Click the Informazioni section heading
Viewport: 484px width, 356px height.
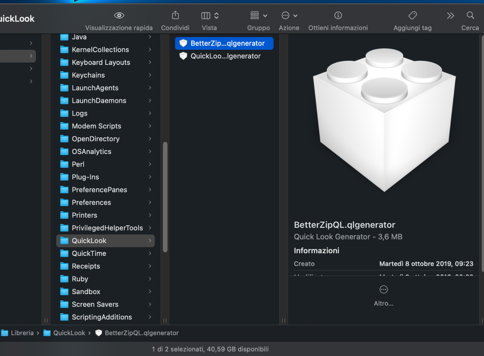(317, 251)
